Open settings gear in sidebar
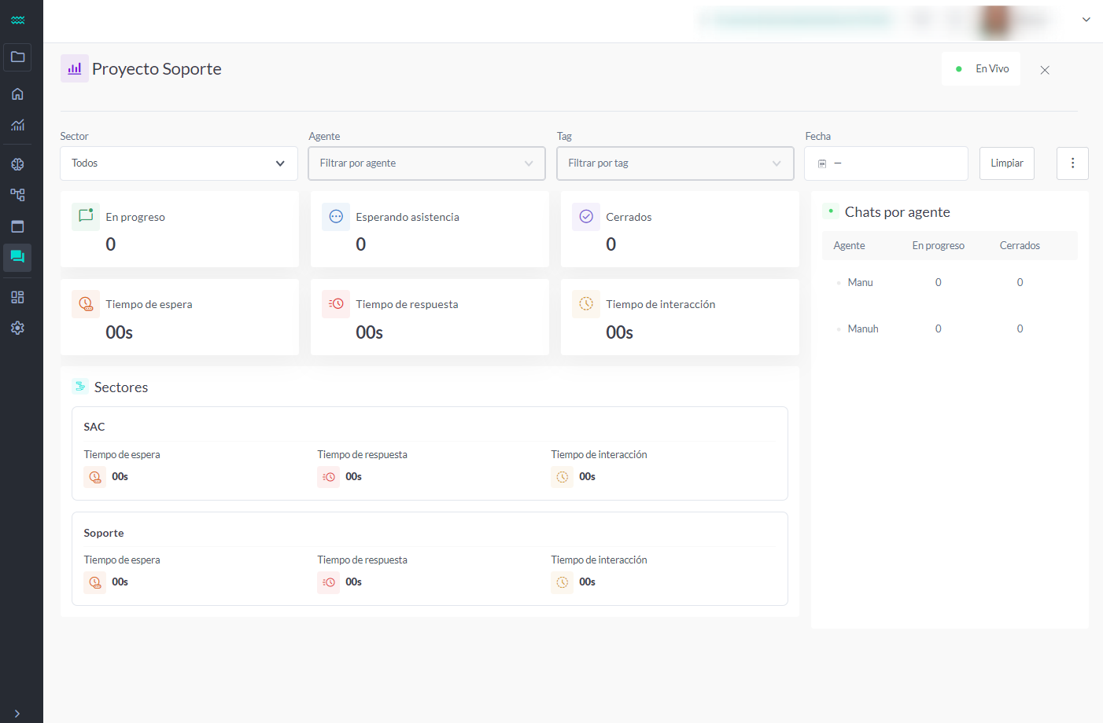The image size is (1103, 723). click(17, 328)
